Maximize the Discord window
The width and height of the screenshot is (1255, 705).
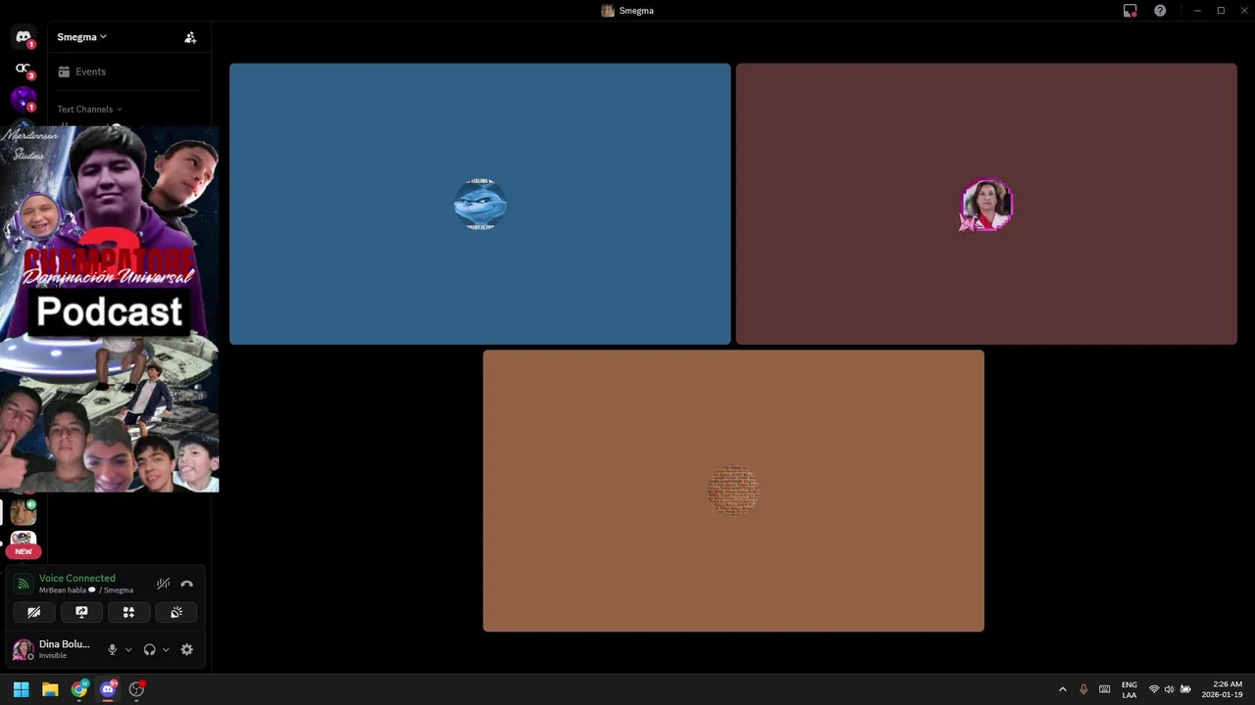point(1221,11)
